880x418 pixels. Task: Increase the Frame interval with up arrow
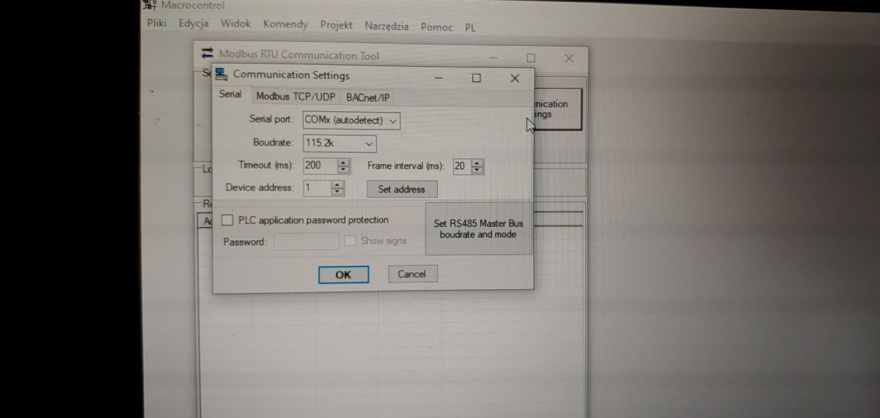477,163
